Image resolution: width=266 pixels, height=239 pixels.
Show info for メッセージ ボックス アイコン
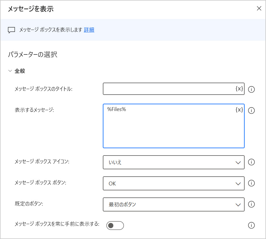point(251,162)
